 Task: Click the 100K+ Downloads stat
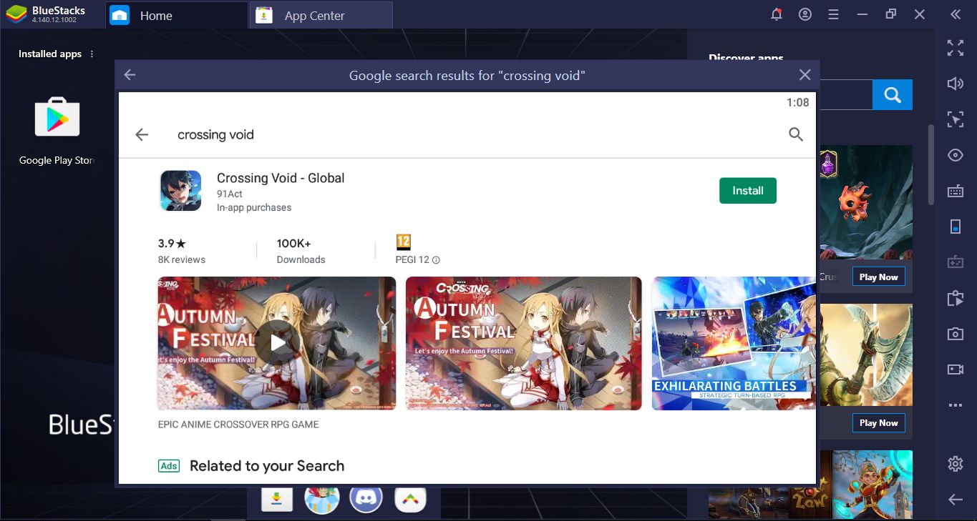(x=301, y=251)
